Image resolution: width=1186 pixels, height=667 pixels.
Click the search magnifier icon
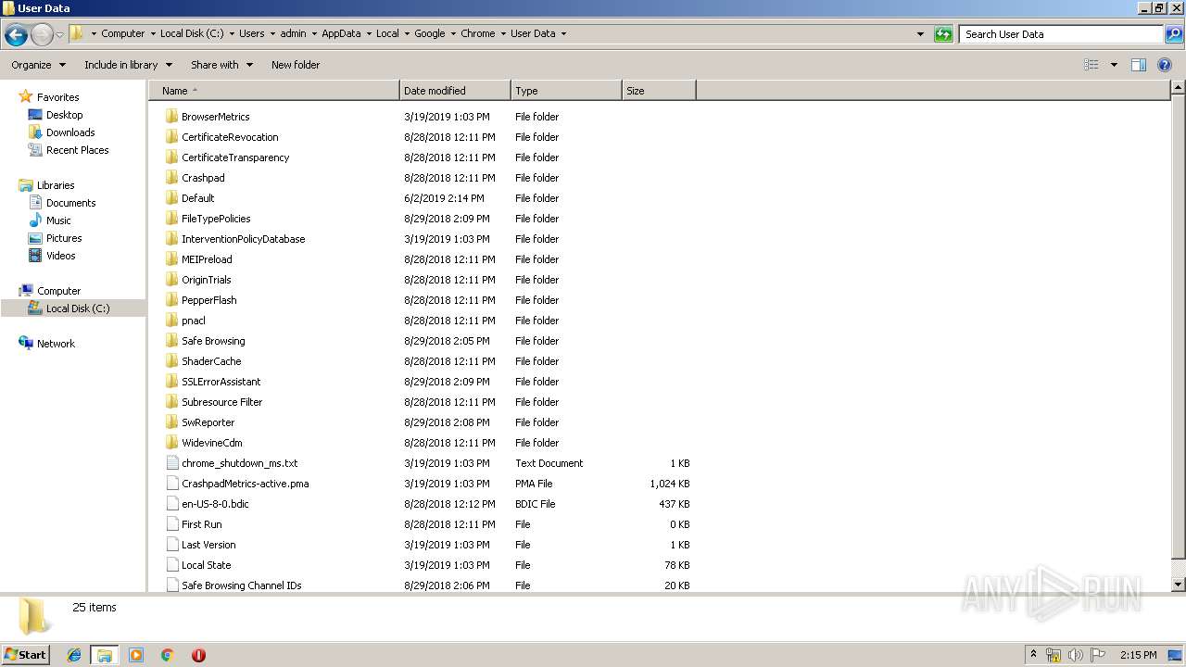click(1173, 34)
